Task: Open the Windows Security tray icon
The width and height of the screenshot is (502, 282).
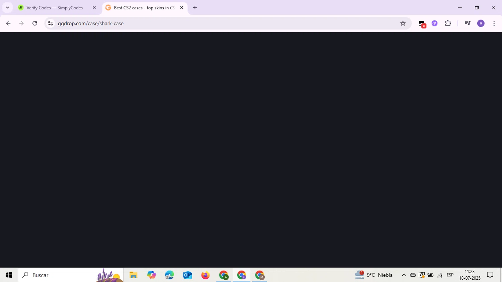Action: [422, 275]
